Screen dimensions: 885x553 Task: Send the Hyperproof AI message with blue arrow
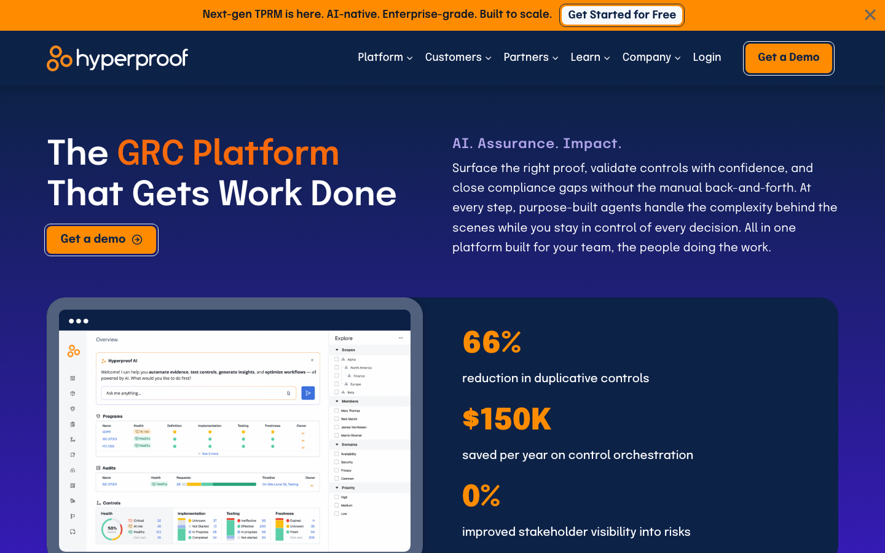308,393
